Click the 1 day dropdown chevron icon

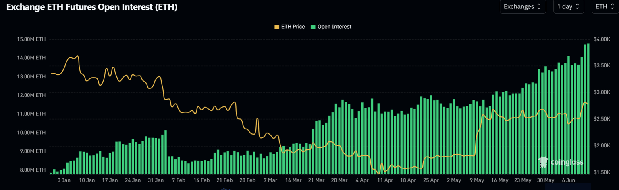[x=577, y=7]
